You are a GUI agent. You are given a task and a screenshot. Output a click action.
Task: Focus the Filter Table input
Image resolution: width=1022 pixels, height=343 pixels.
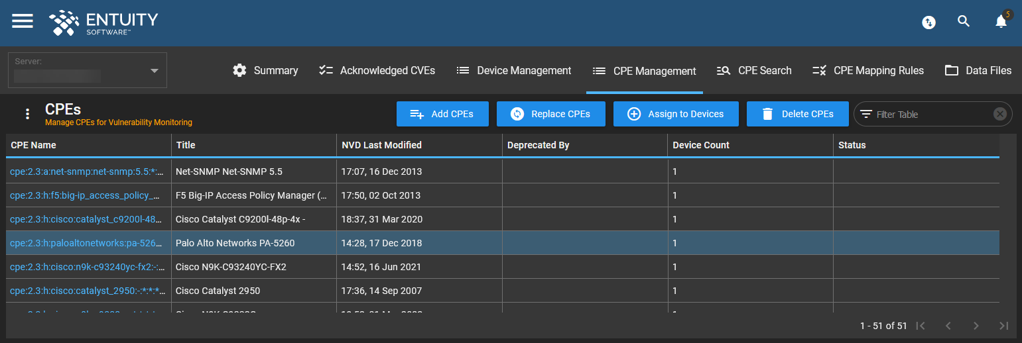point(932,114)
